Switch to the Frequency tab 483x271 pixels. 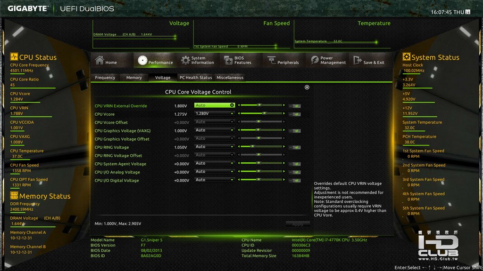[105, 78]
